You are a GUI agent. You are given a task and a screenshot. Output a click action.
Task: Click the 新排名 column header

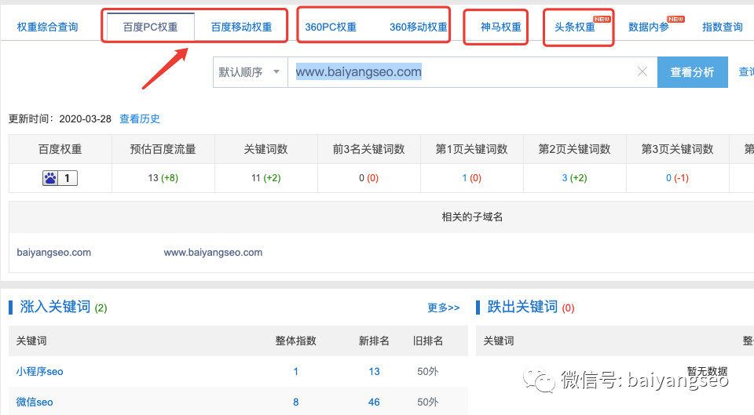[374, 341]
